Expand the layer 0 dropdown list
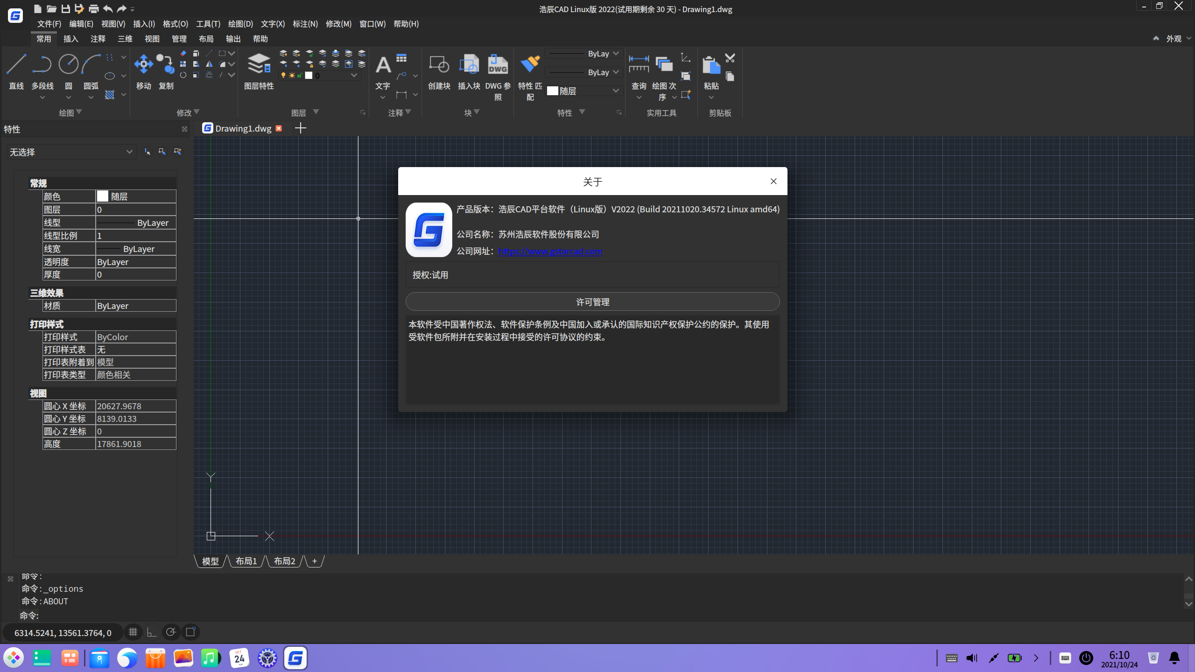The height and width of the screenshot is (672, 1195). click(354, 76)
